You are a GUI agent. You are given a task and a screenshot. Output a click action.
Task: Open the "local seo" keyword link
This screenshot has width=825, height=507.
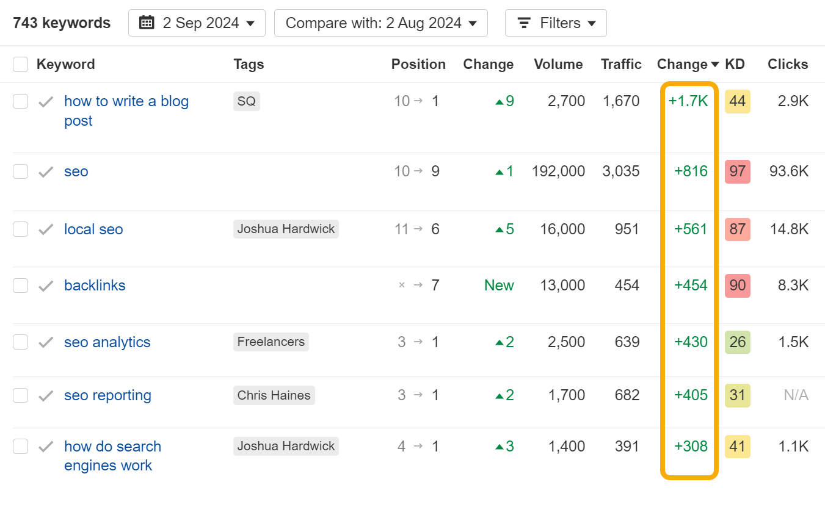click(x=93, y=229)
